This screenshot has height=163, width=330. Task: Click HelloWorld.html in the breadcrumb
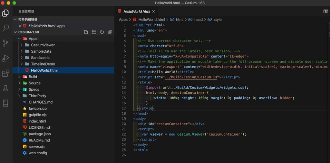[151, 20]
